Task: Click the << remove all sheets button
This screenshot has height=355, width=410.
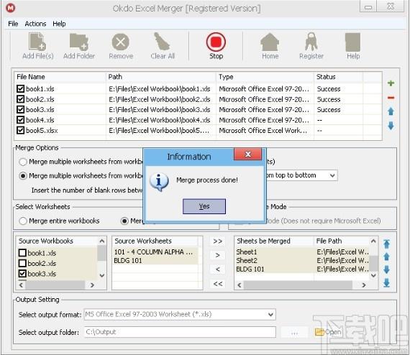Action: [x=217, y=284]
